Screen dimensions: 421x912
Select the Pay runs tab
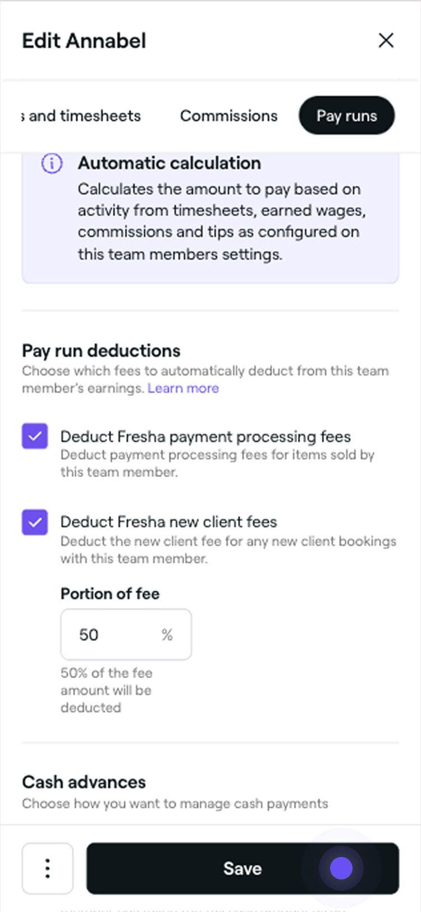[x=346, y=116]
